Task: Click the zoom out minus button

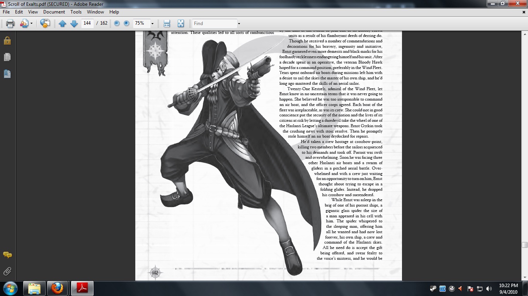Action: [117, 24]
